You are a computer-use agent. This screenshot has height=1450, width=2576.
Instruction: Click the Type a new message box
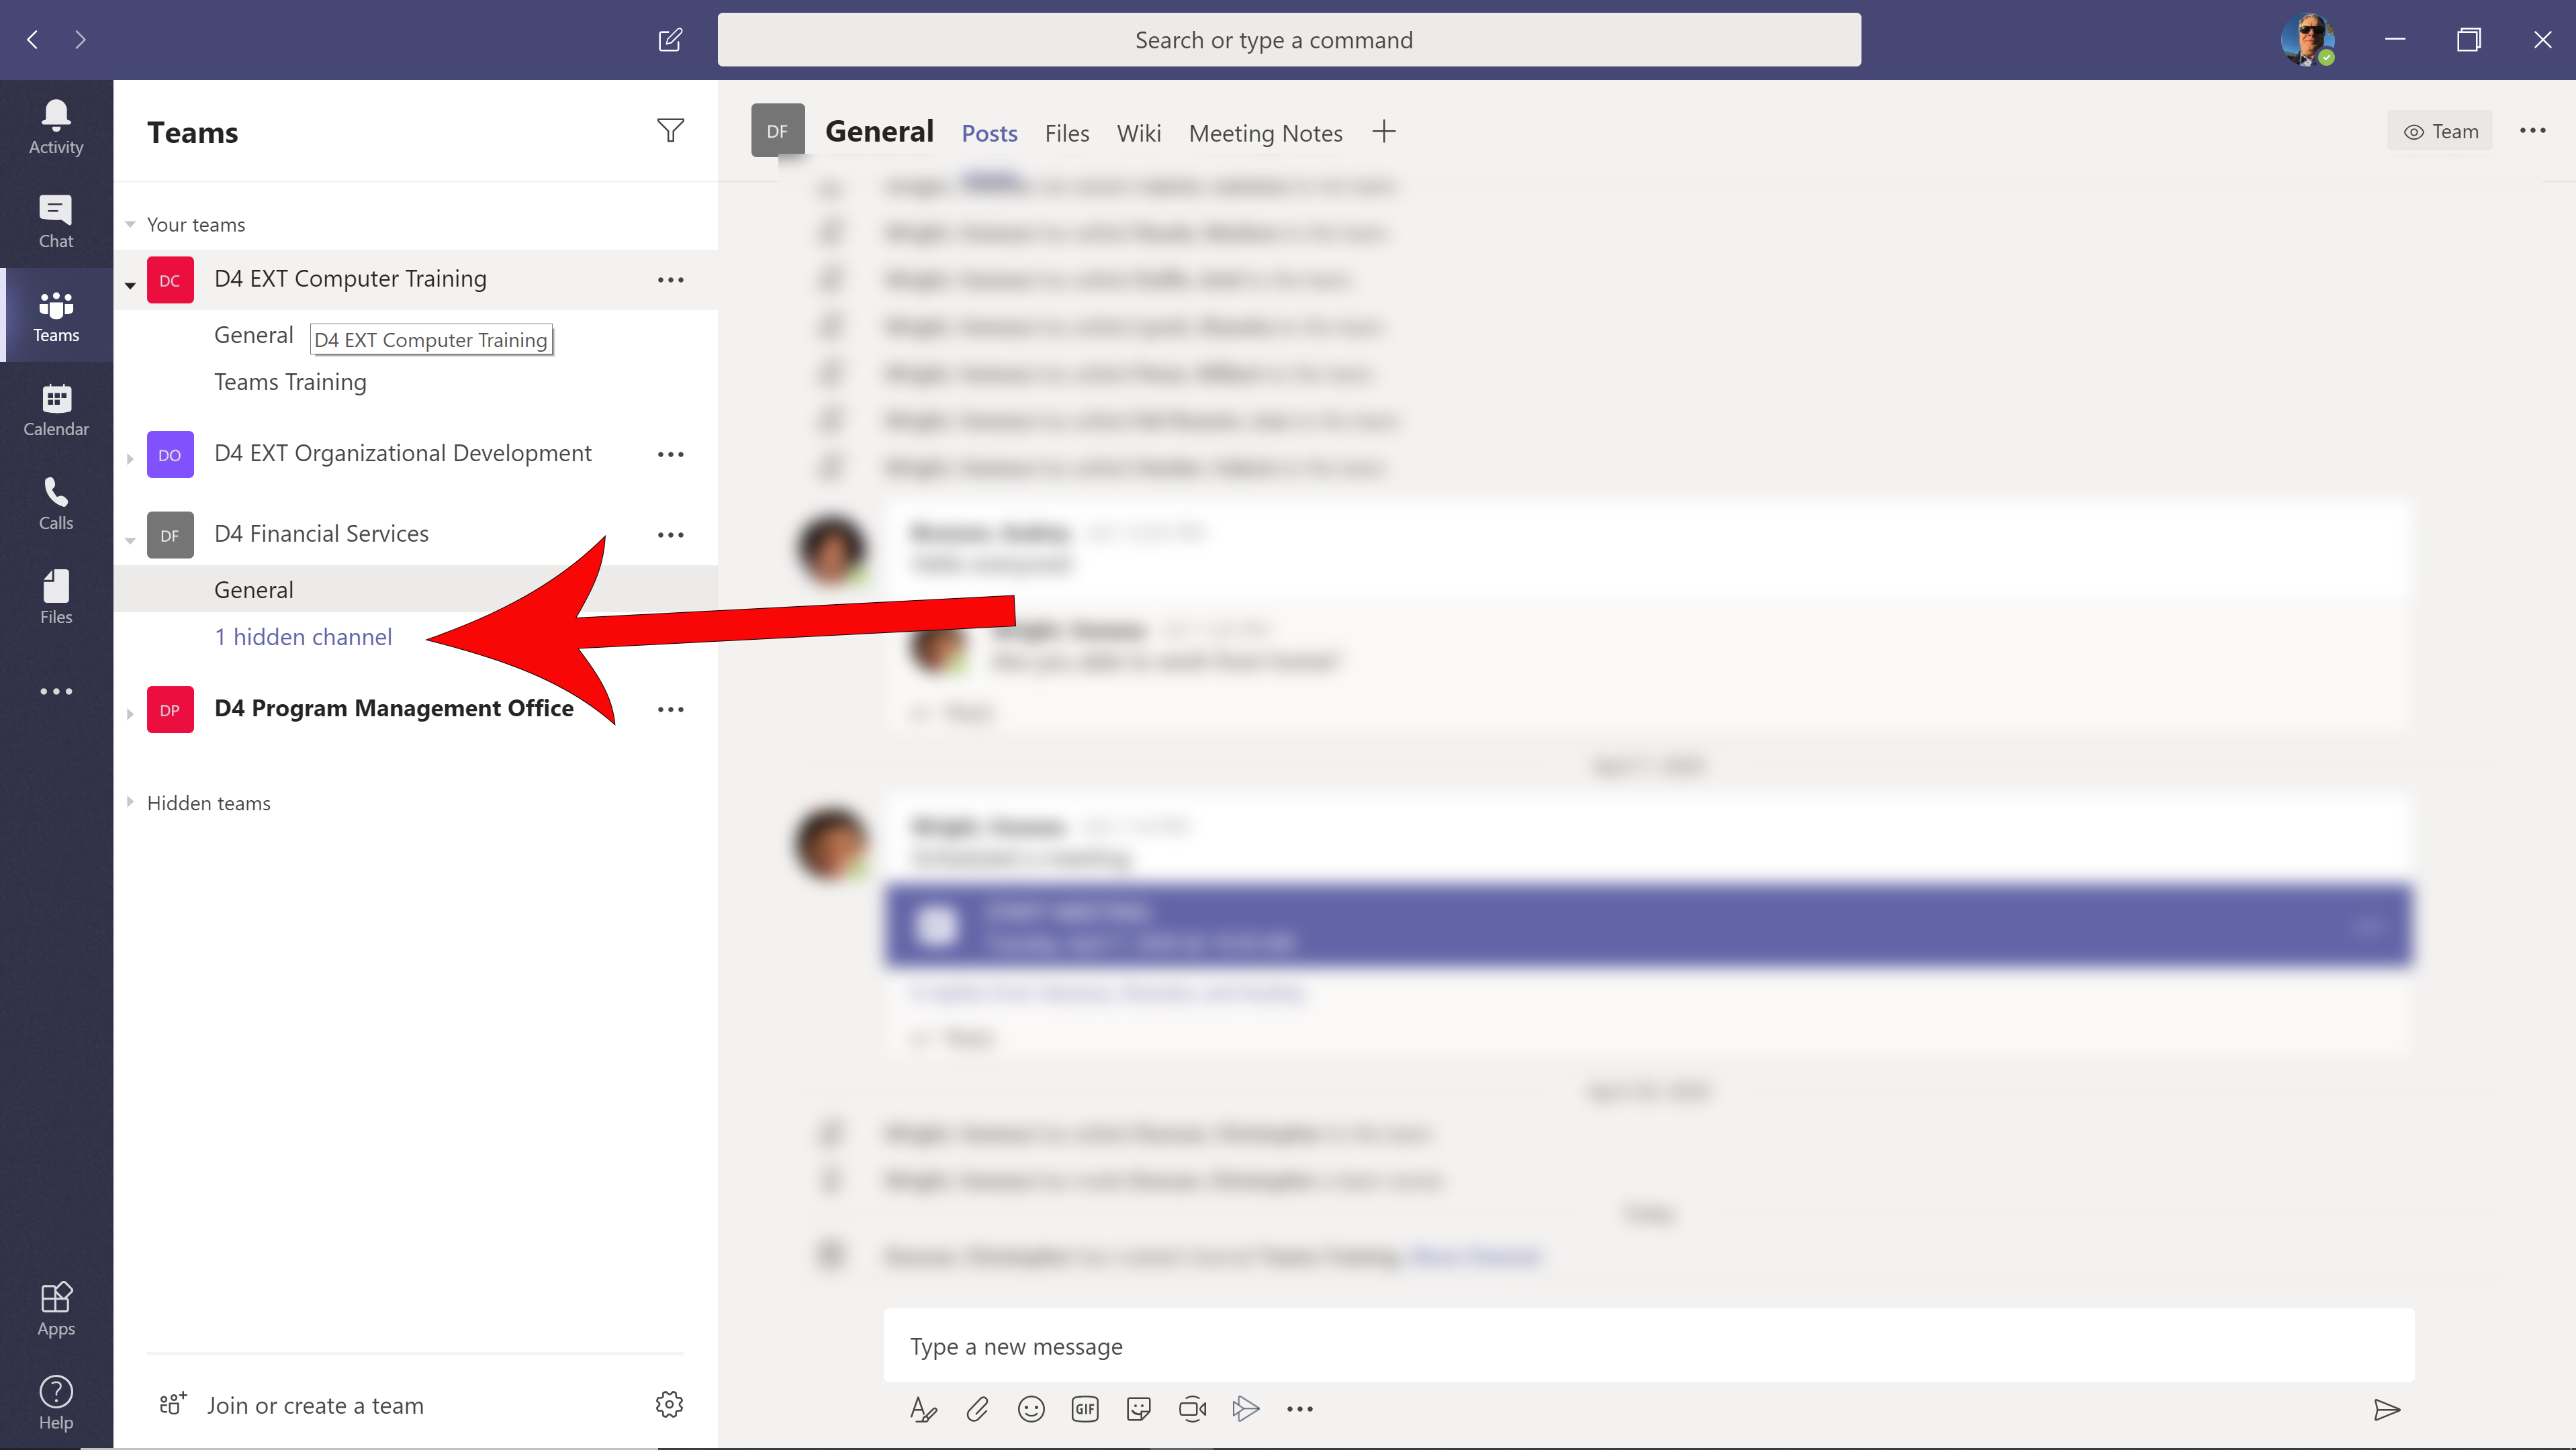click(1649, 1346)
